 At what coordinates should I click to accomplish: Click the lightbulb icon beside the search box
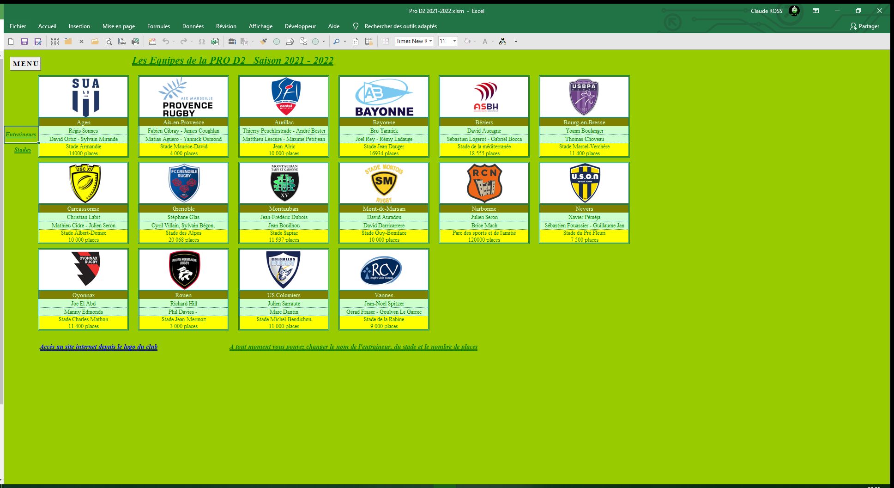[x=356, y=26]
